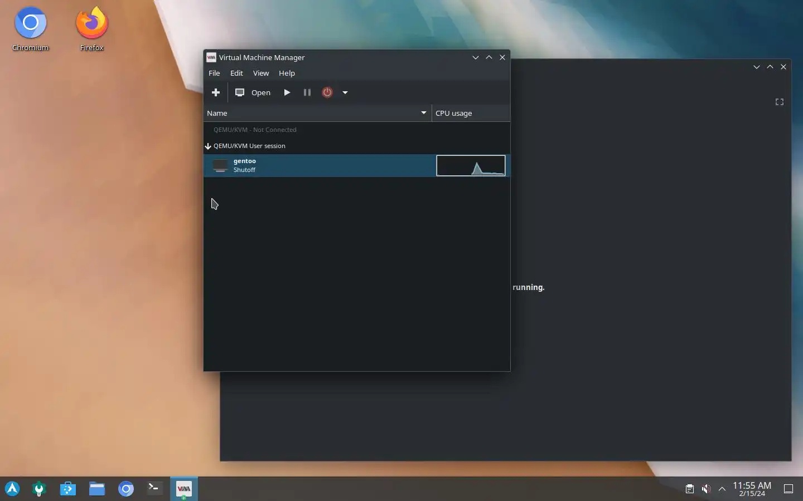The width and height of the screenshot is (803, 501).
Task: Open Chromium desktop shortcut
Action: pyautogui.click(x=31, y=29)
